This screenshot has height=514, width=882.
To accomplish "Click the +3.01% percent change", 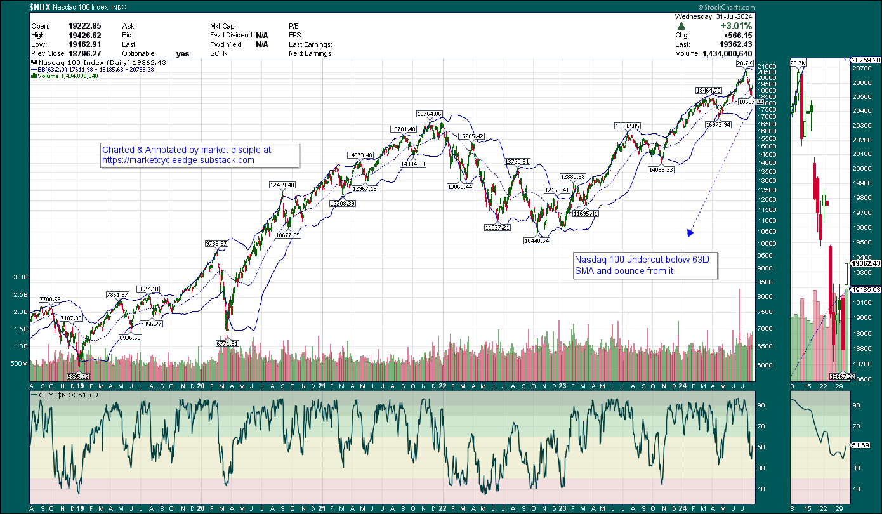I will (735, 26).
